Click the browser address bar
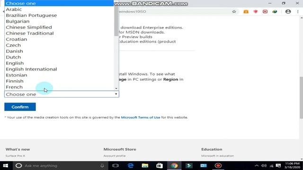This screenshot has height=170, width=303. click(x=174, y=11)
